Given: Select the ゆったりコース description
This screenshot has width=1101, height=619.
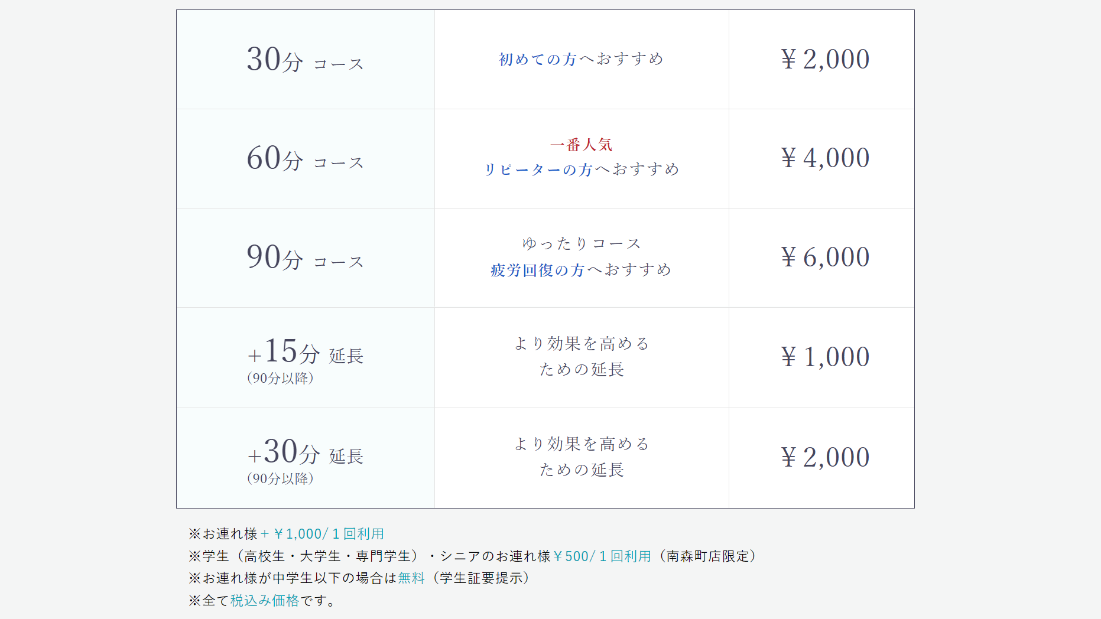Looking at the screenshot, I should (x=581, y=243).
